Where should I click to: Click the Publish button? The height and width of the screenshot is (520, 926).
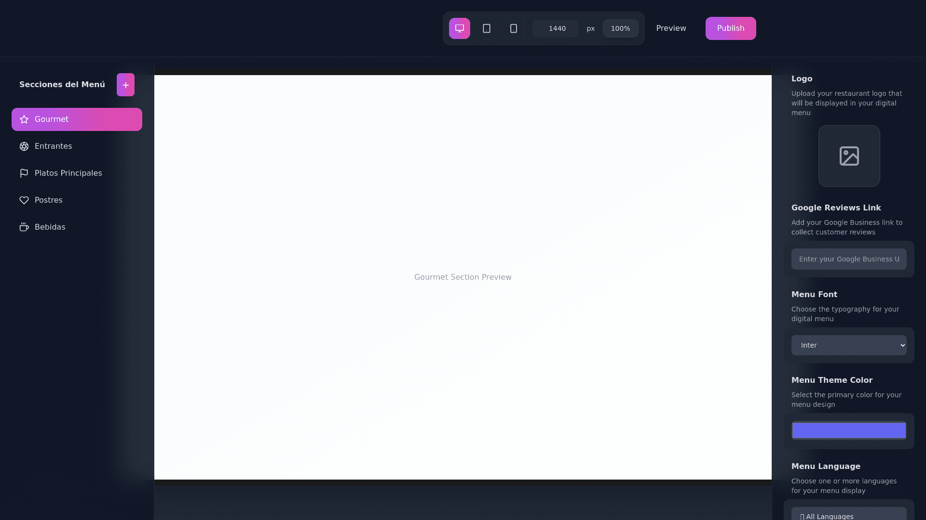click(730, 28)
